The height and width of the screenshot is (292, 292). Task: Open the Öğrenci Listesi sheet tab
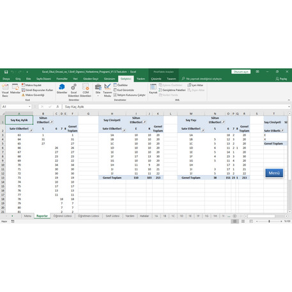tap(63, 216)
